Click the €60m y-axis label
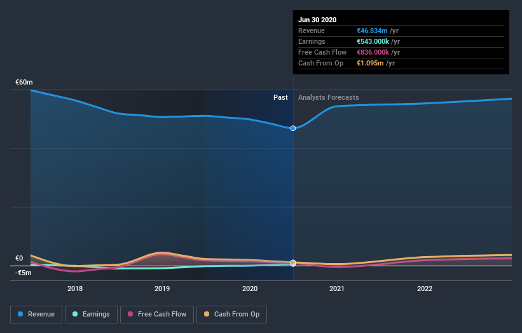This screenshot has width=522, height=333. (24, 82)
